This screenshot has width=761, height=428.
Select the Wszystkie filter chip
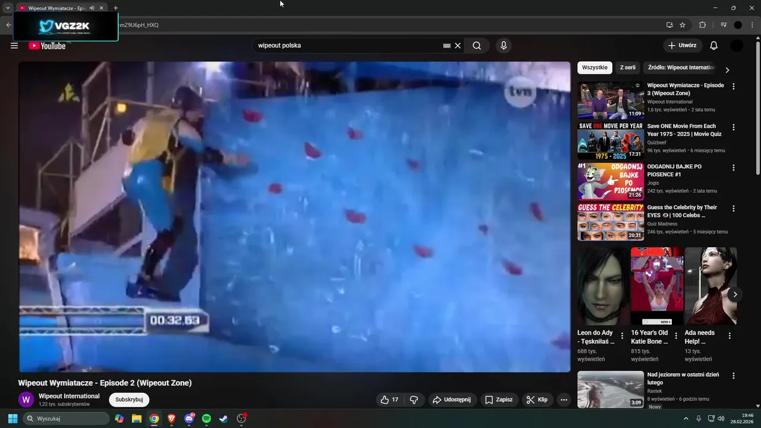[595, 68]
